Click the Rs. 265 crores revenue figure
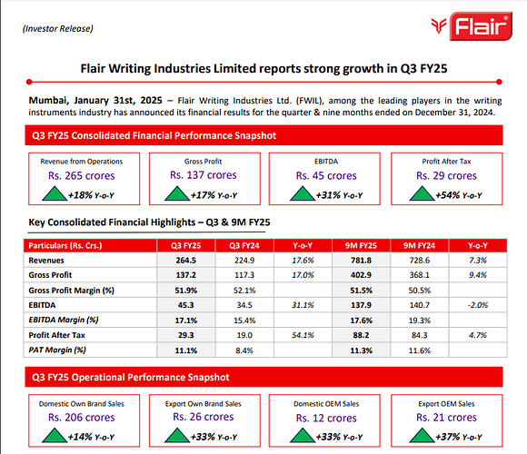This screenshot has width=527, height=454. [82, 175]
